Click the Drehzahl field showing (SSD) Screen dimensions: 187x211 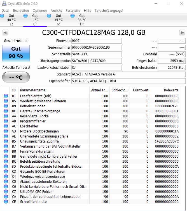coord(172,54)
